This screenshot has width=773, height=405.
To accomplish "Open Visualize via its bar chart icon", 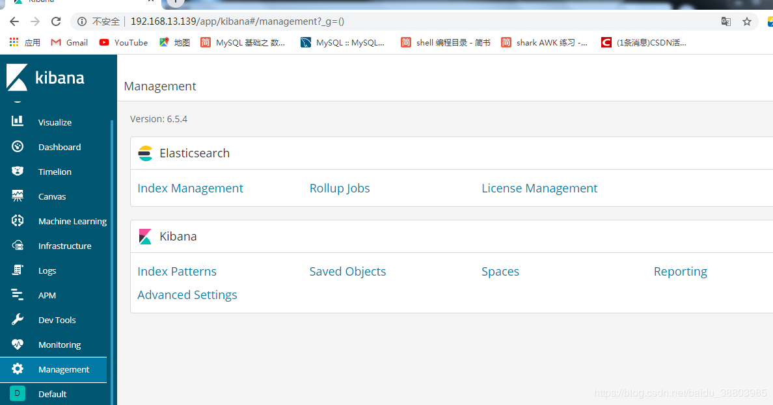I will coord(18,121).
